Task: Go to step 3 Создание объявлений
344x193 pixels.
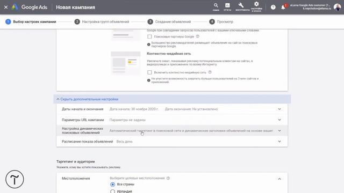Action: (169, 21)
